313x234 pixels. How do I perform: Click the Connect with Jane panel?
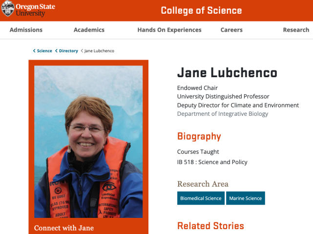(x=64, y=228)
